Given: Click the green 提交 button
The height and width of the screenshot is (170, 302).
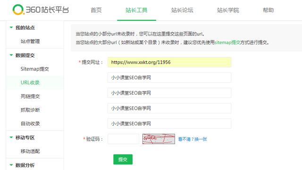Looking at the screenshot, I should tap(123, 160).
